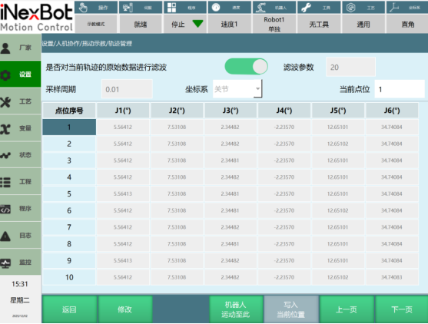Open the 程序 code sidebar icon
Image resolution: width=428 pixels, height=324 pixels.
(5, 209)
